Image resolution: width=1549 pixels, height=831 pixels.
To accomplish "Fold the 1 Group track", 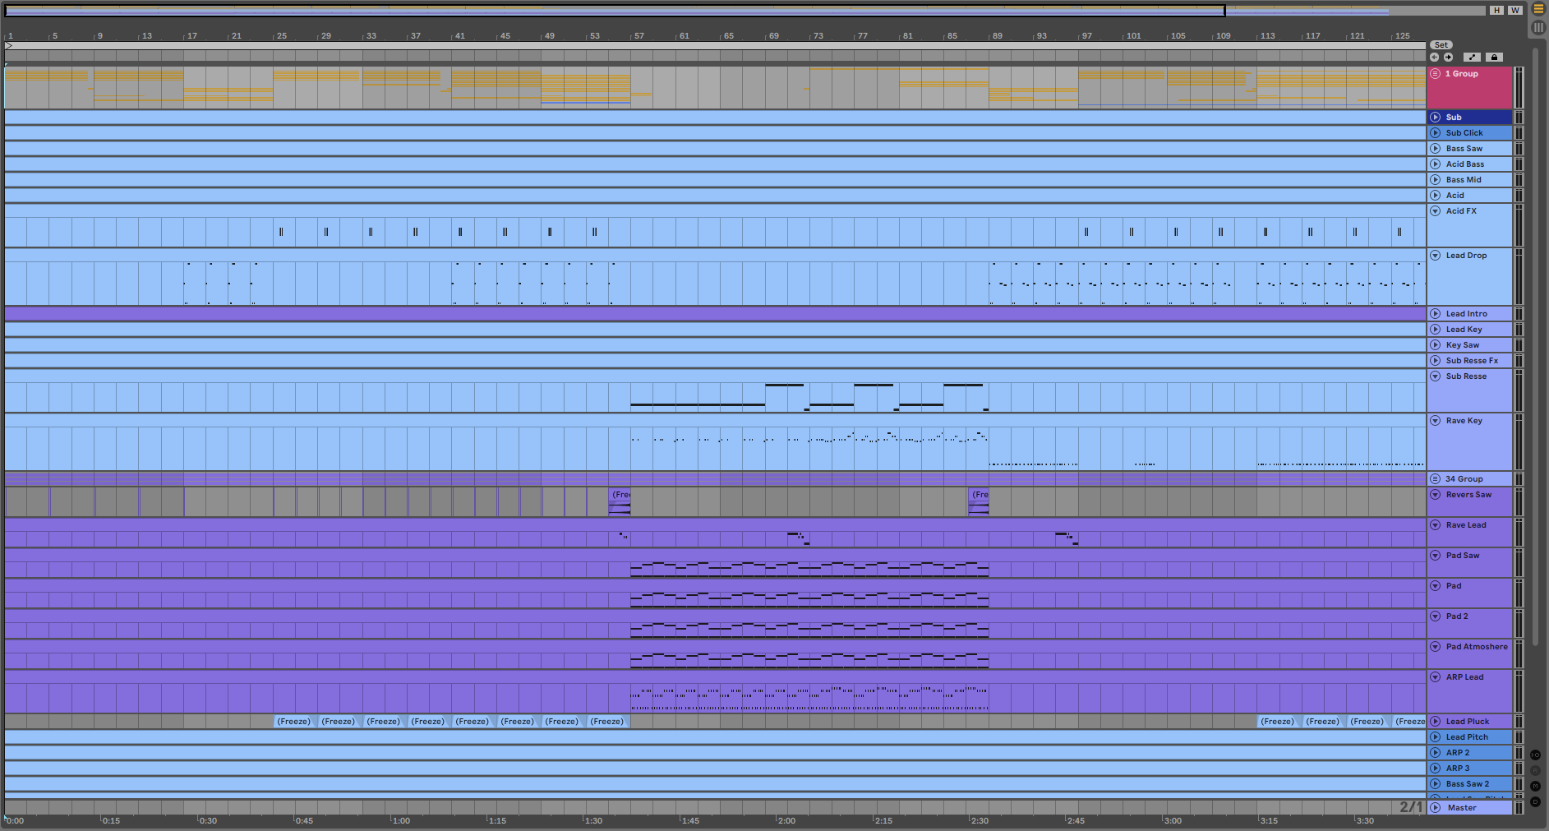I will 1436,74.
